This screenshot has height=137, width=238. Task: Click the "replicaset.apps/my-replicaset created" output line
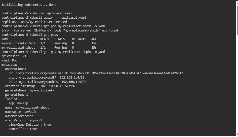click(34, 22)
